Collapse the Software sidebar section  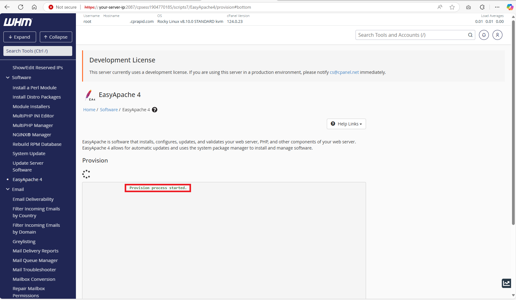[x=8, y=78]
